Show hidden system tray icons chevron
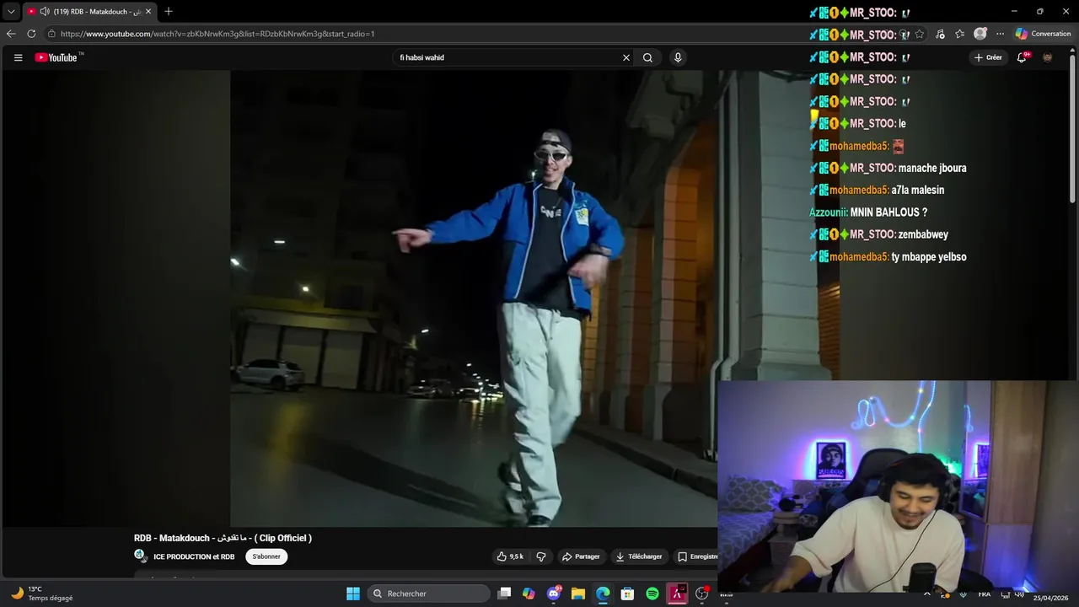This screenshot has height=607, width=1079. tap(927, 594)
